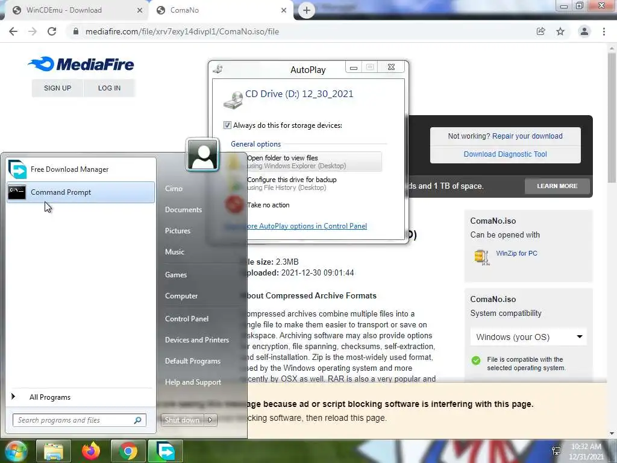Close the ComaNo tab
Screen dimensions: 617x463
click(284, 10)
